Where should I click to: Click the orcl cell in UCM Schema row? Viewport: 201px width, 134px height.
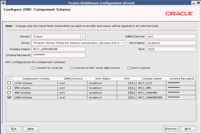(73, 83)
